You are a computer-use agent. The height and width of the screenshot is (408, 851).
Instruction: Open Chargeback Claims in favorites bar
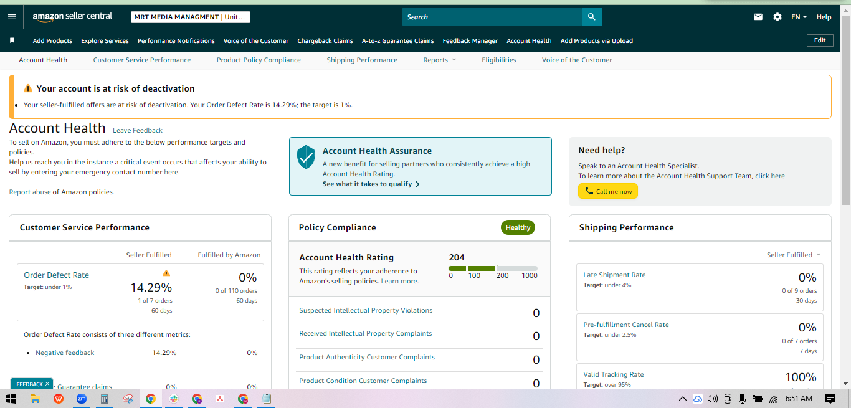(325, 40)
